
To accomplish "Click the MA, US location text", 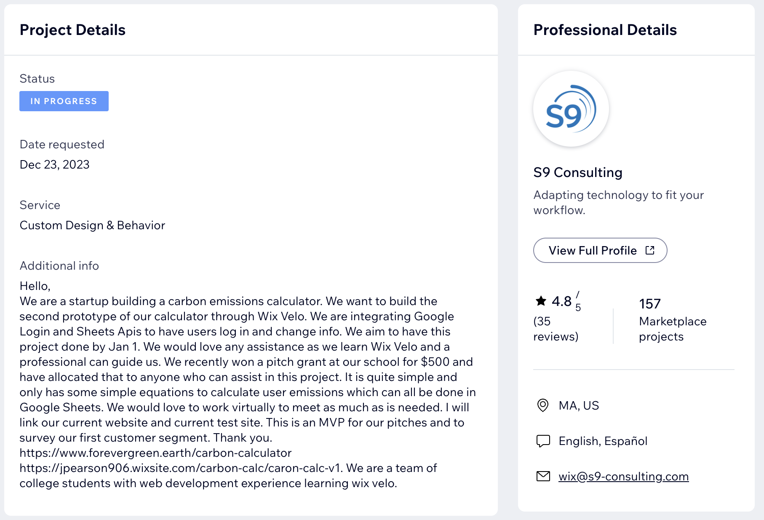I will pos(579,405).
